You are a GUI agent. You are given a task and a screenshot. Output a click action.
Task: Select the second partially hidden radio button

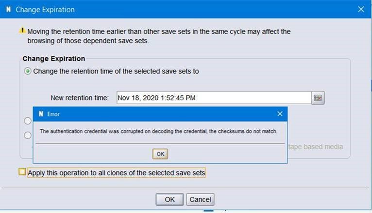[28, 121]
